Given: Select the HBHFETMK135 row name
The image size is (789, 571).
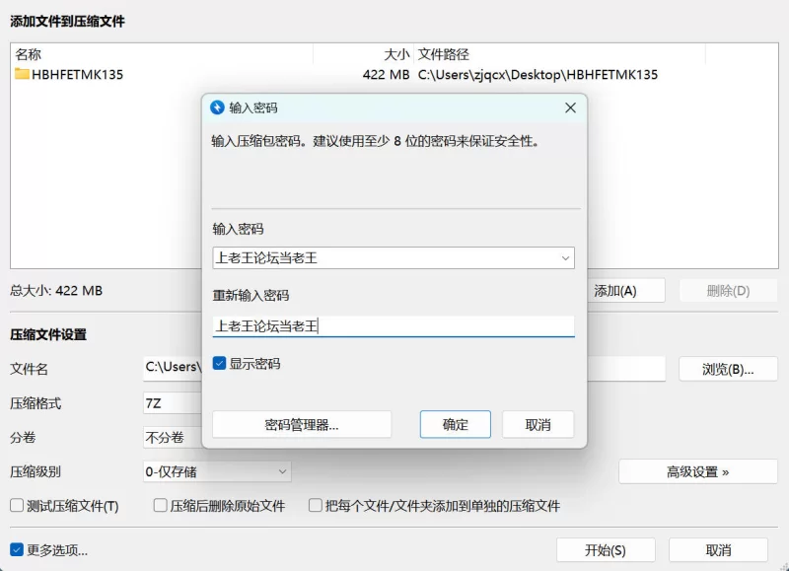Looking at the screenshot, I should click(x=78, y=74).
